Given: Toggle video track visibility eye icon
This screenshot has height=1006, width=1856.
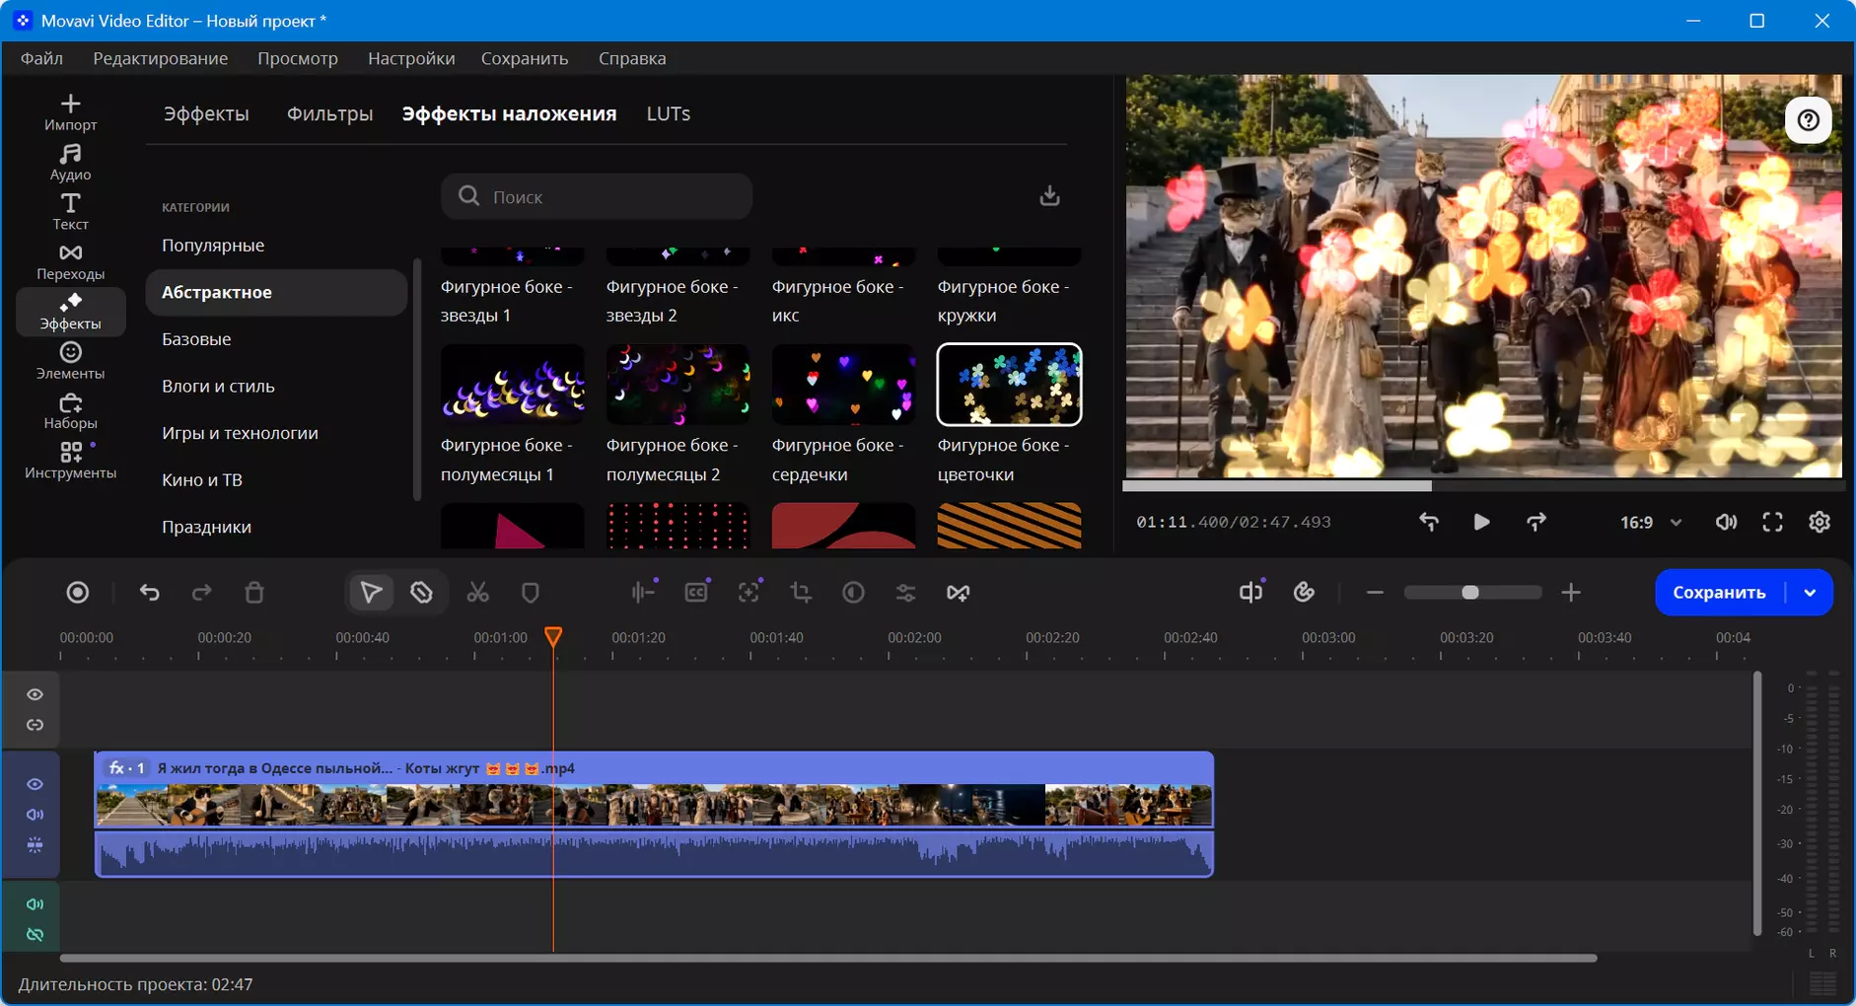Looking at the screenshot, I should pyautogui.click(x=35, y=784).
